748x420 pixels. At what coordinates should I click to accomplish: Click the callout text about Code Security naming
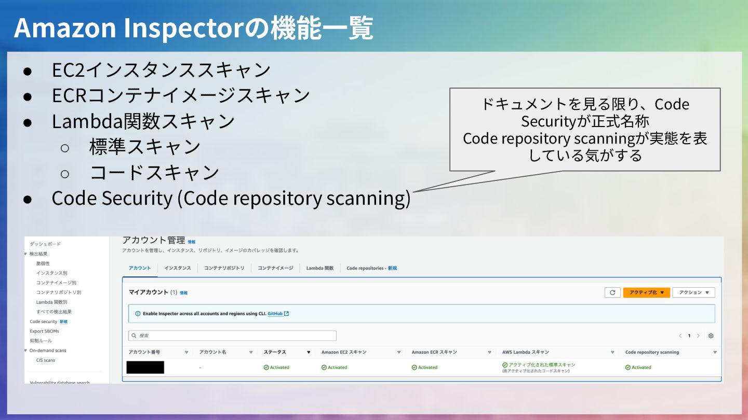click(585, 130)
